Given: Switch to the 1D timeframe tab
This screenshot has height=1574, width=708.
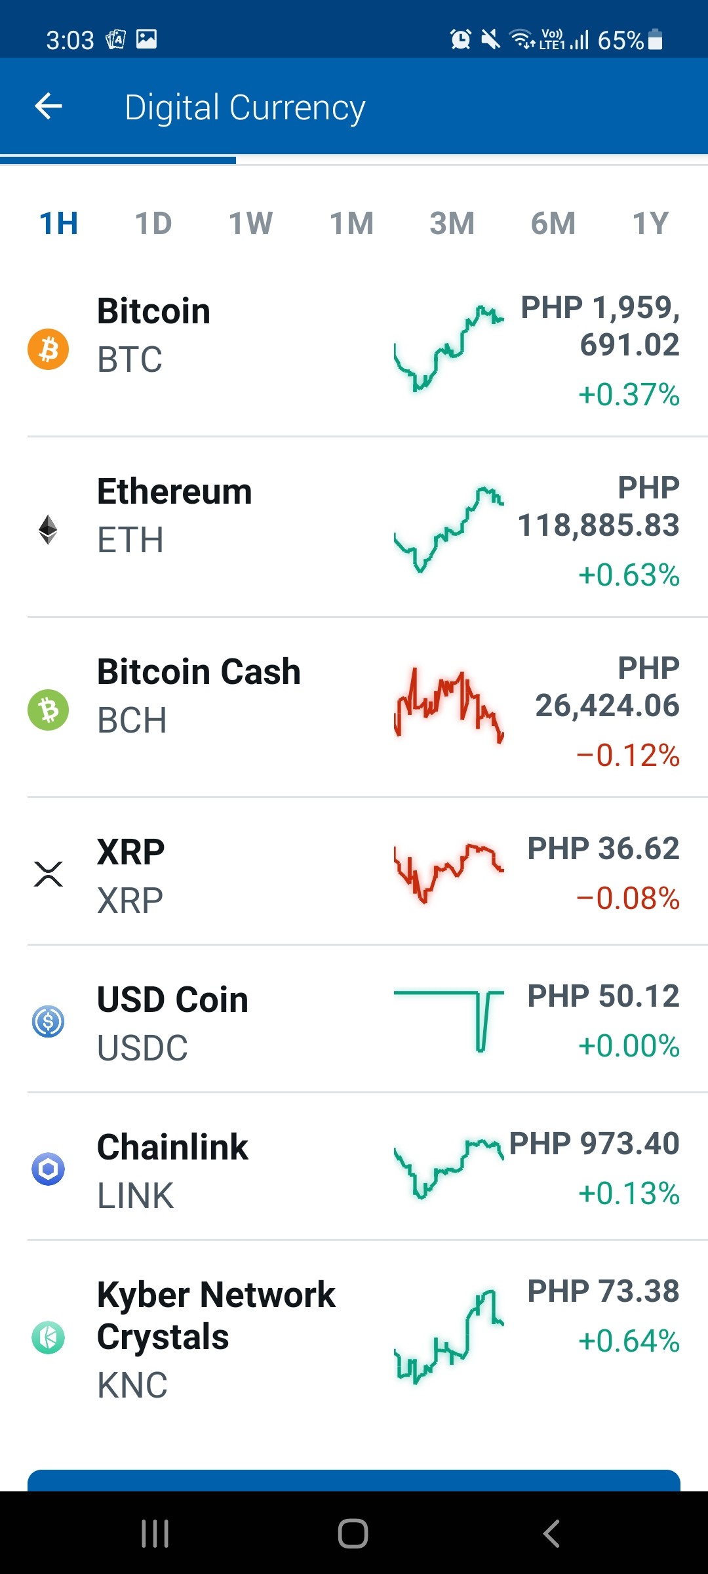Looking at the screenshot, I should point(153,224).
